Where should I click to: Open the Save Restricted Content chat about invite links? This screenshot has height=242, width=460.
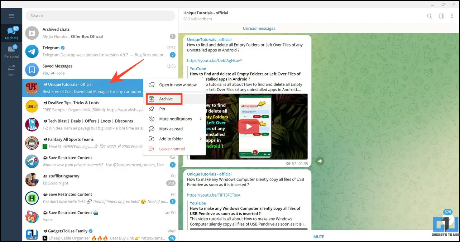(100, 198)
